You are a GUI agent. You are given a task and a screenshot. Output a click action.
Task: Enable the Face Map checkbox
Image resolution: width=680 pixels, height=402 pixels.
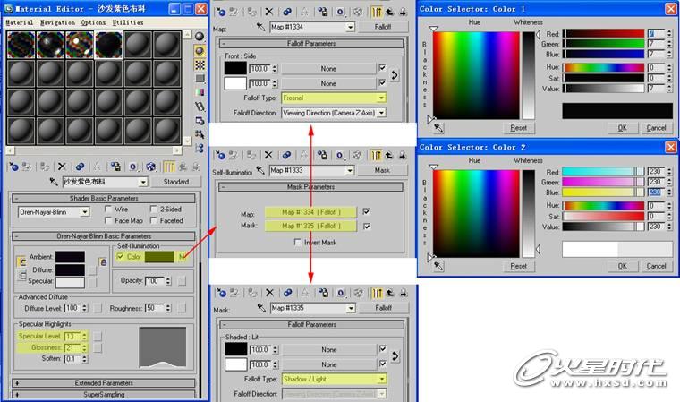point(108,220)
